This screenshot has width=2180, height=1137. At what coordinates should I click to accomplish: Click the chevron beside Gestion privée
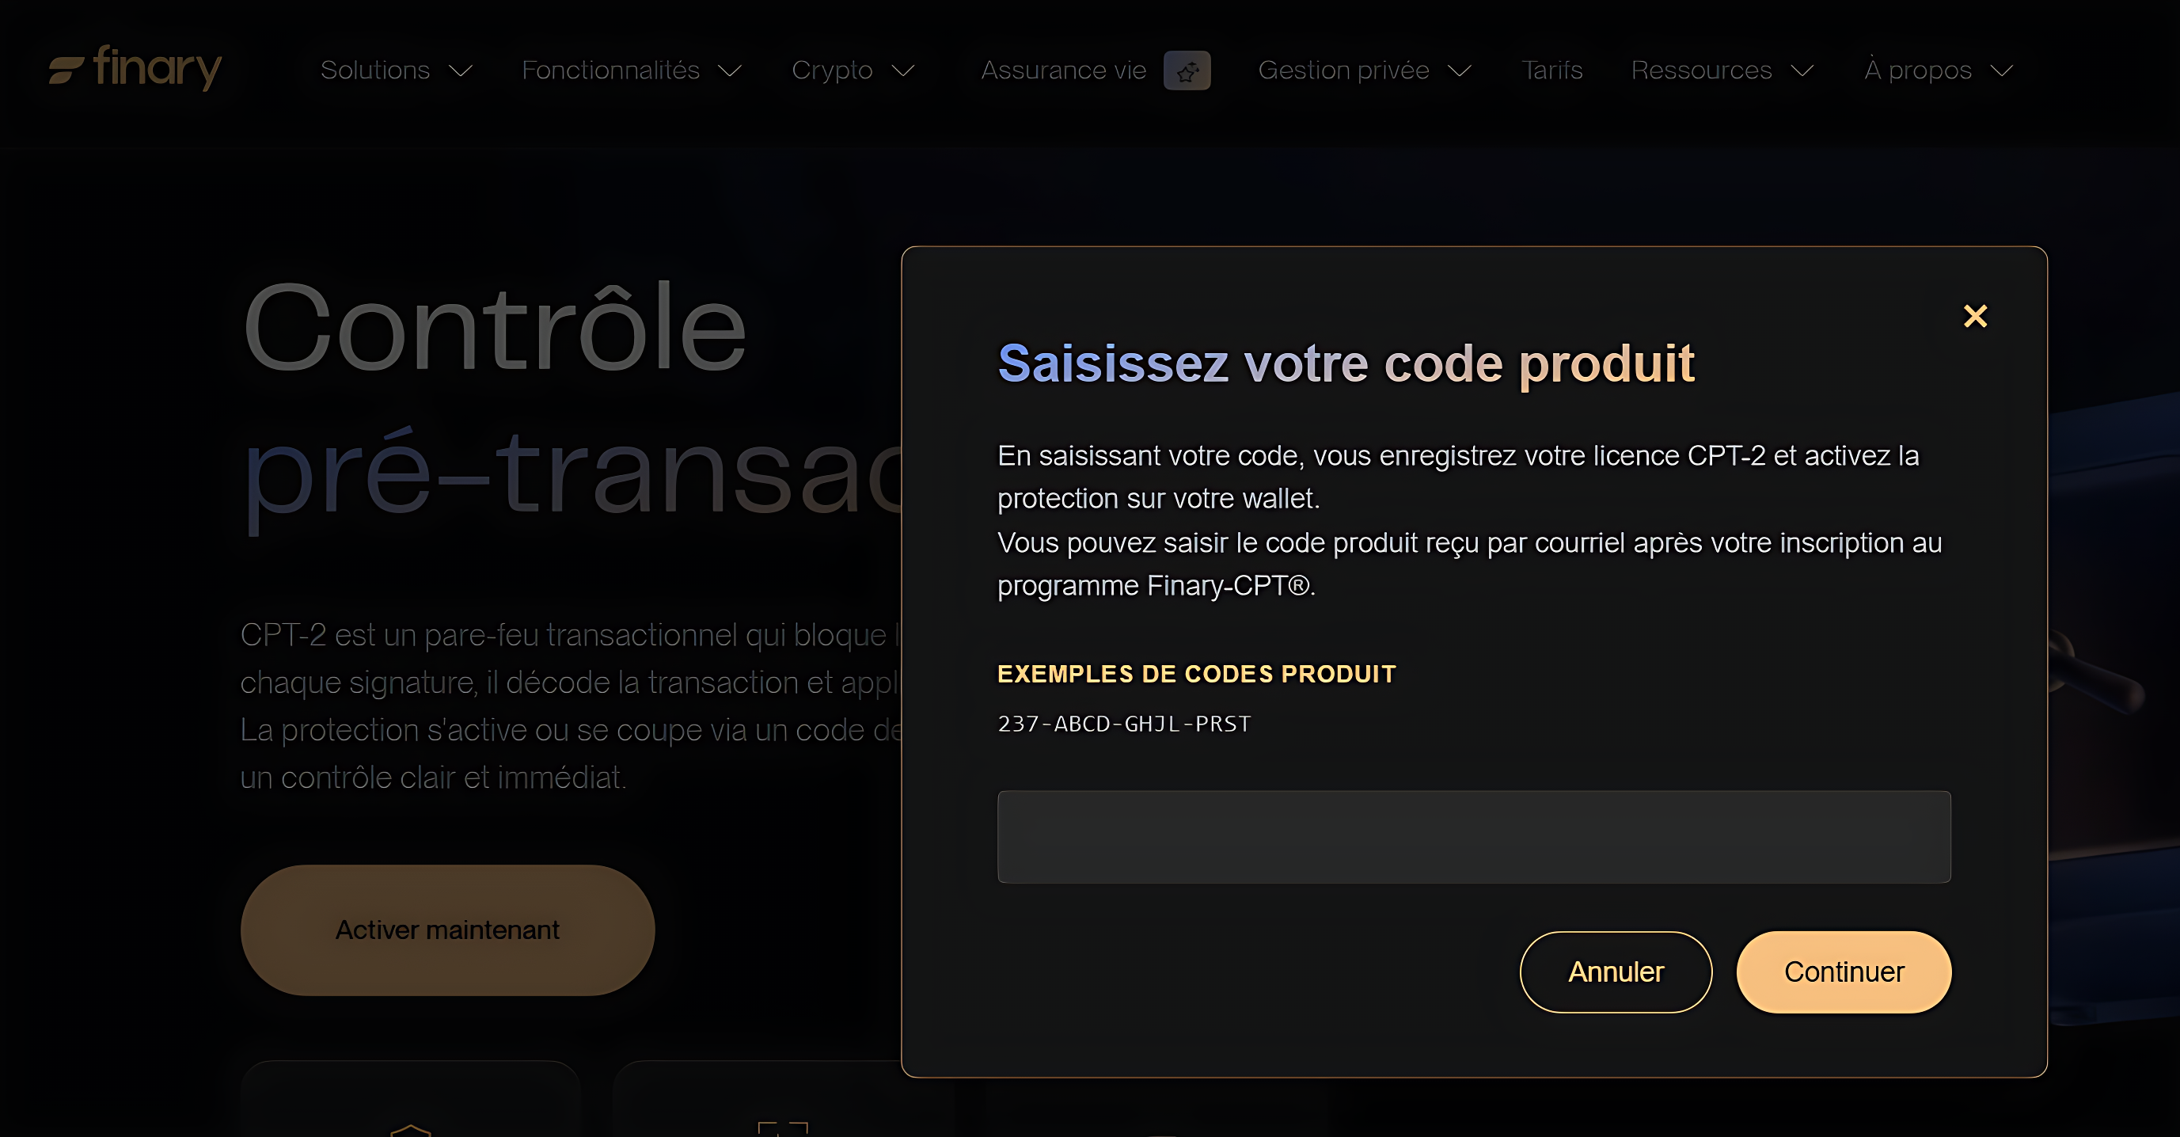tap(1460, 71)
